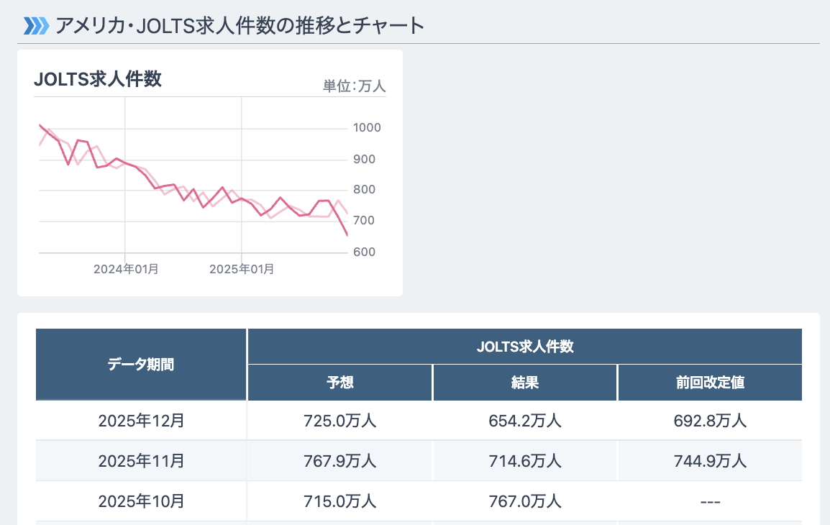The height and width of the screenshot is (525, 830).
Task: Click the 654.2万人 result value
Action: coord(525,421)
